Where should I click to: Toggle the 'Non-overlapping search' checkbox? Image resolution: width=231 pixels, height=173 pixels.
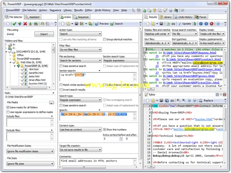(x=104, y=100)
